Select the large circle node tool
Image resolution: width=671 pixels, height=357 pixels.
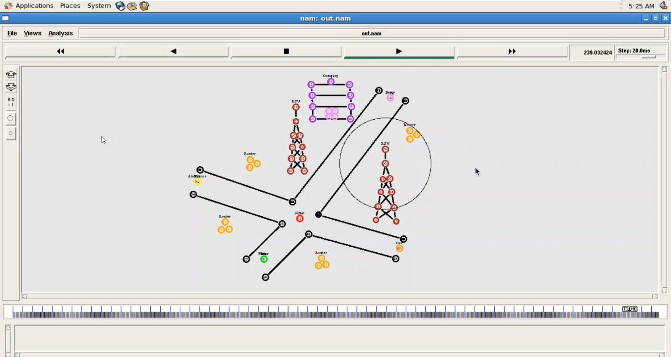pyautogui.click(x=11, y=118)
